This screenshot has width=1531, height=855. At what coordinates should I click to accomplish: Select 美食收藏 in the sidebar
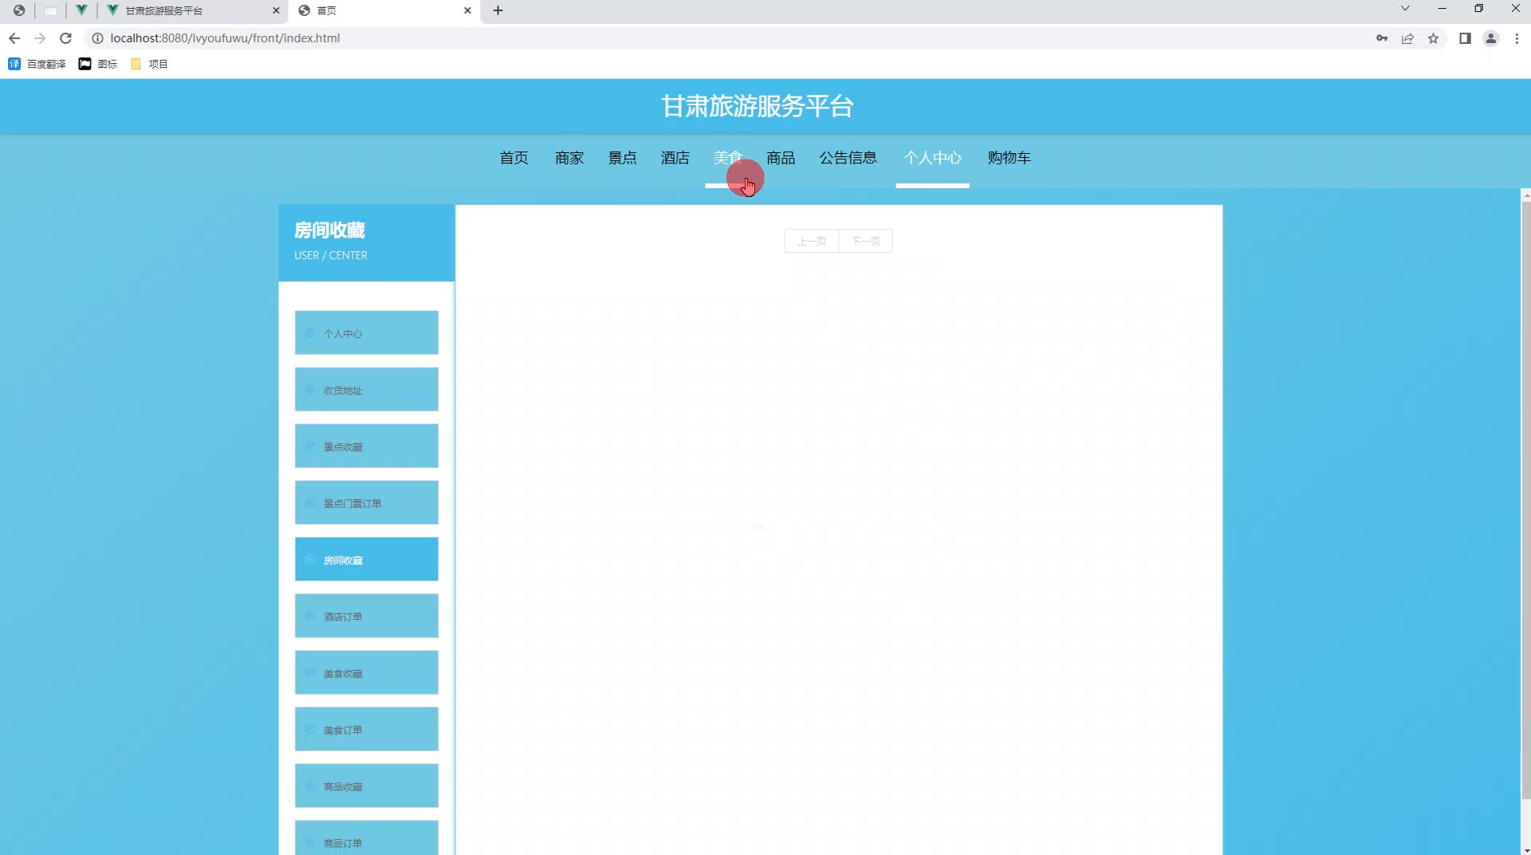[x=366, y=672]
